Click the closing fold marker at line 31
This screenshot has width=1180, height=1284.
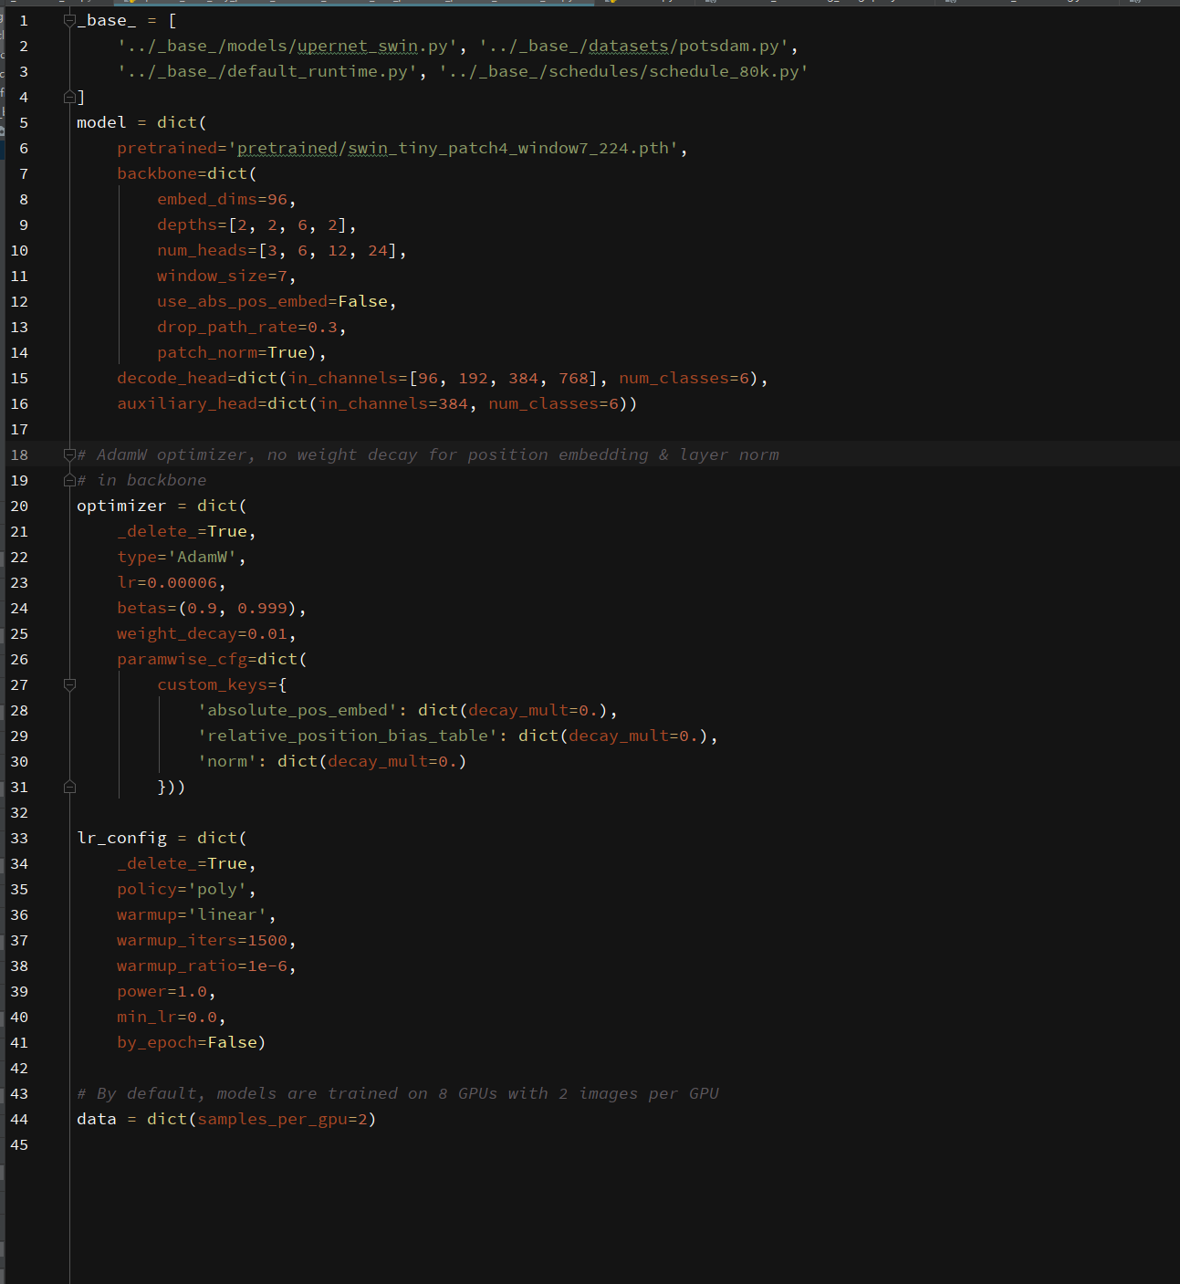[x=70, y=786]
